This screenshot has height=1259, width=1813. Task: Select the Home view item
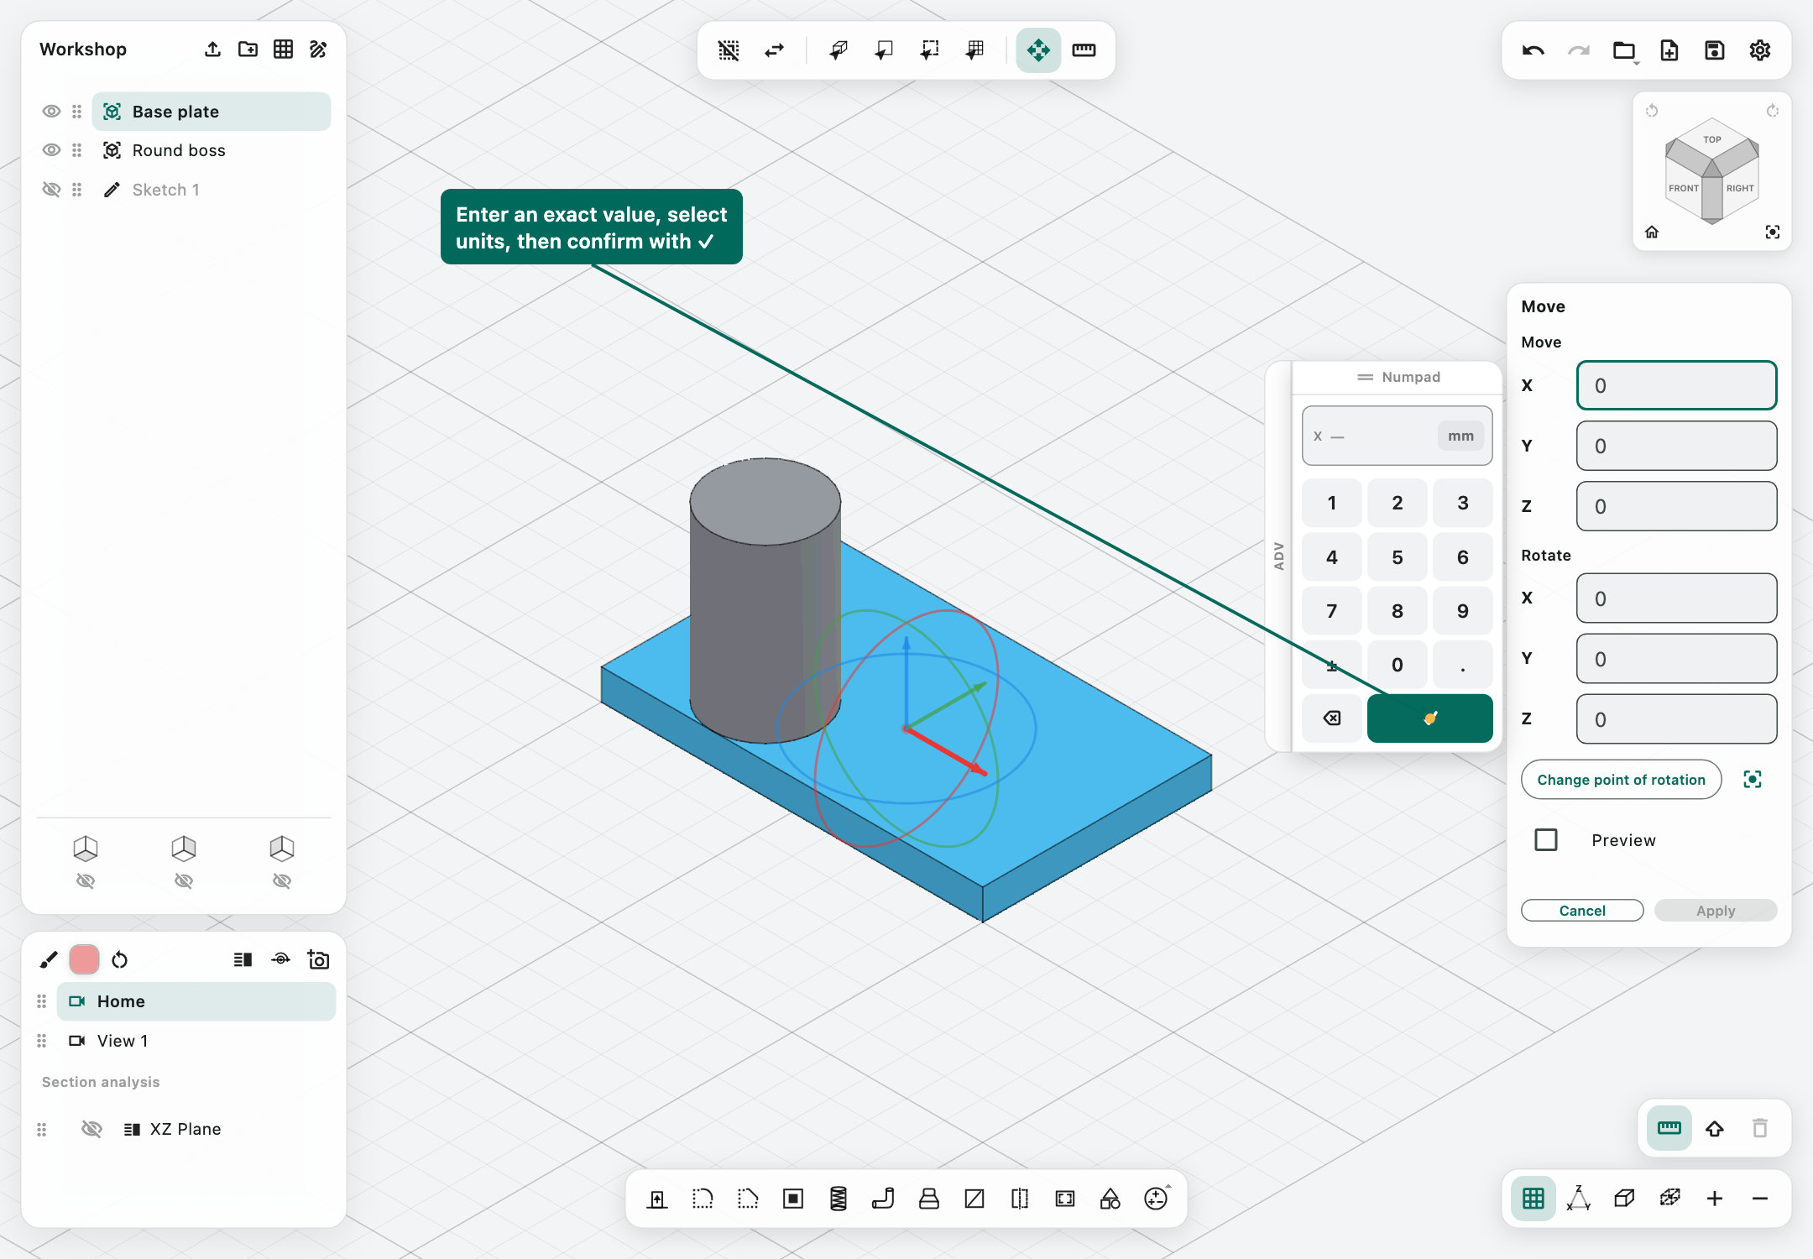[196, 1001]
